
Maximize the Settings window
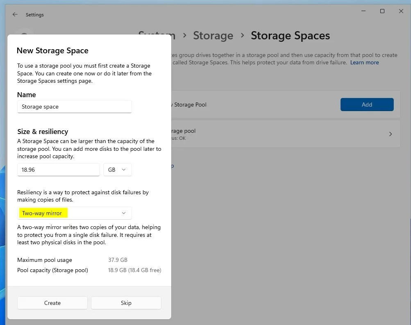pos(382,11)
